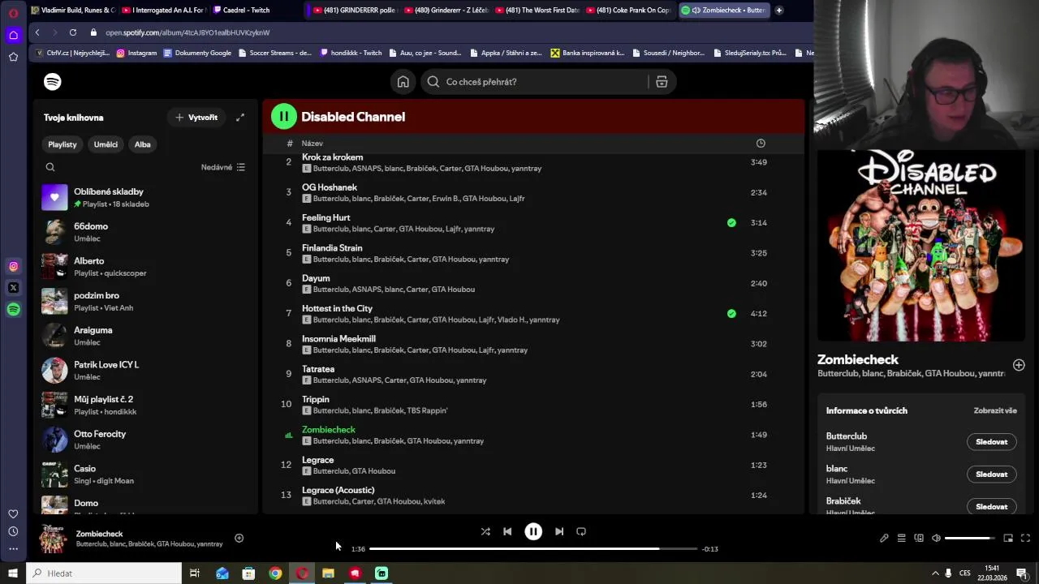
Task: Select the track Trippin
Action: (533, 405)
